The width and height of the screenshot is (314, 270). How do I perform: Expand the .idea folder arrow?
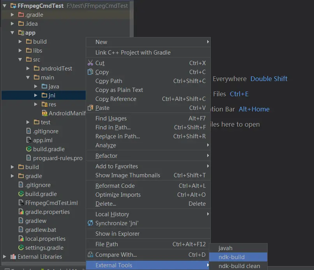click(12, 24)
